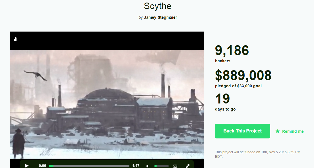Click the green star beside Remind me
Viewport: 314px width, 168px height.
click(x=277, y=131)
